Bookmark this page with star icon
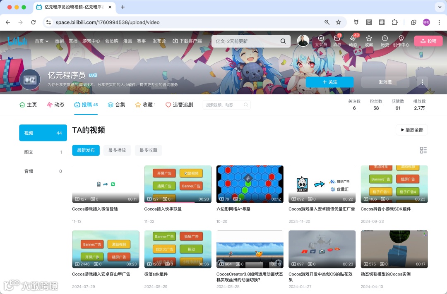Screen dimensions: 447x294 click(339, 22)
